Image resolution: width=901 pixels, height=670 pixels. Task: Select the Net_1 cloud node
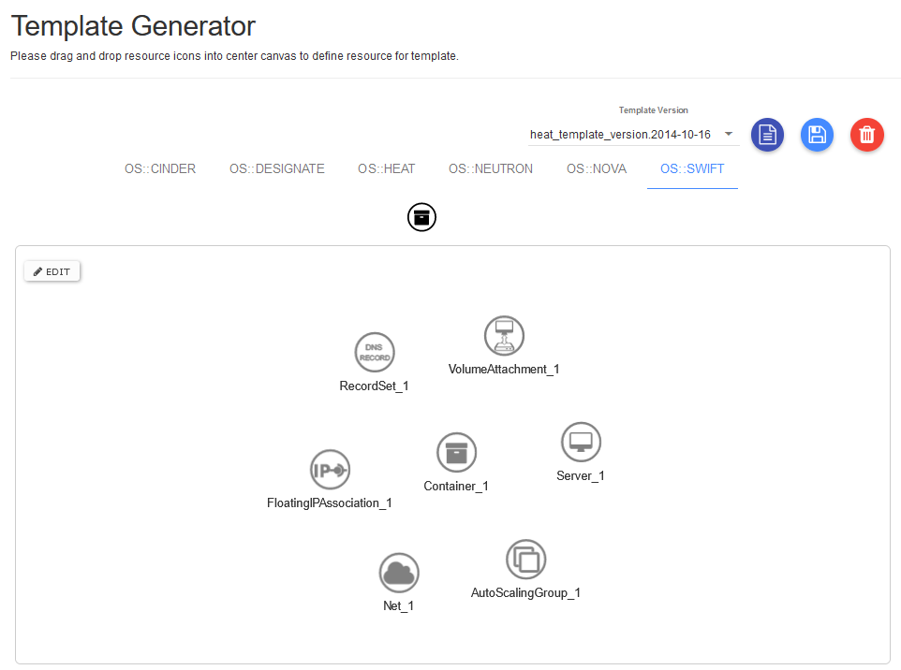(x=399, y=572)
